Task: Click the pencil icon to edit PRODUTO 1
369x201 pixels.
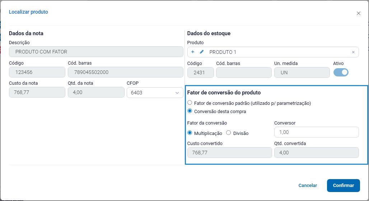Action: [x=201, y=52]
